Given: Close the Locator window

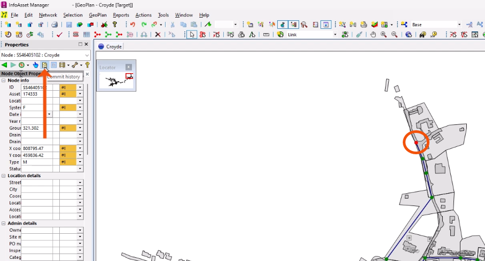Looking at the screenshot, I should coord(129,67).
